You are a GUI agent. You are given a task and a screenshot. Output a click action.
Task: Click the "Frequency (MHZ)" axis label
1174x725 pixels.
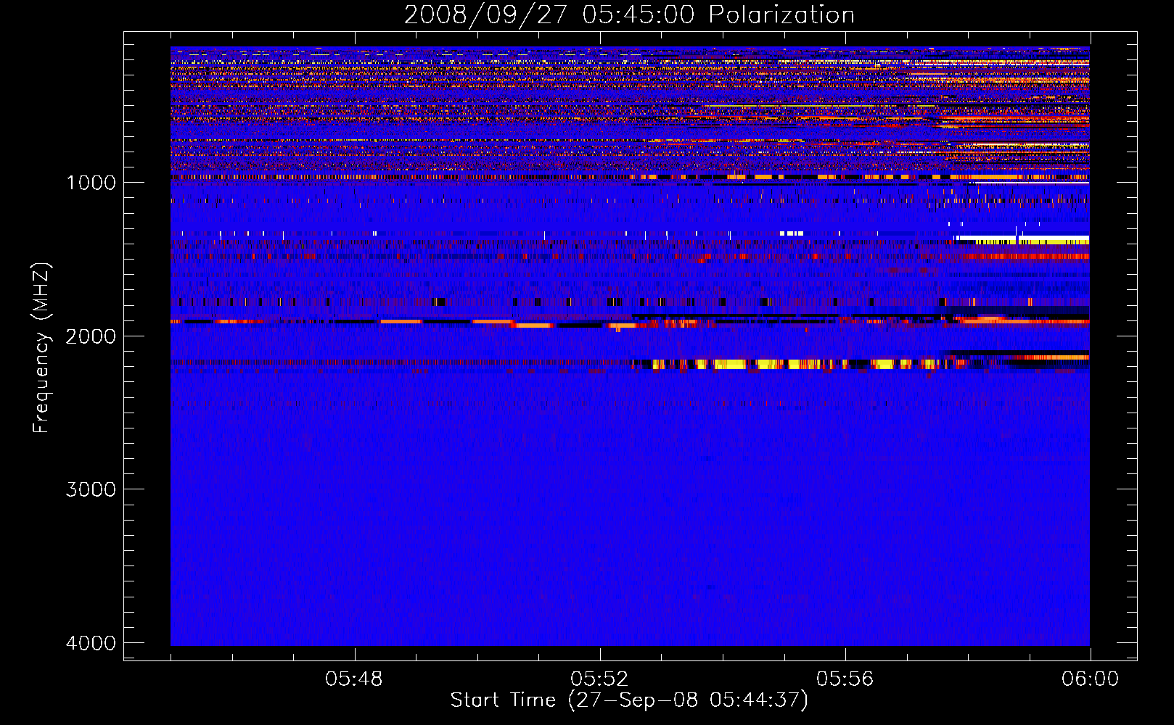point(42,348)
